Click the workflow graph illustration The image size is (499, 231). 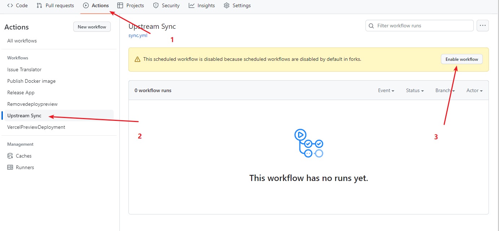pos(309,144)
